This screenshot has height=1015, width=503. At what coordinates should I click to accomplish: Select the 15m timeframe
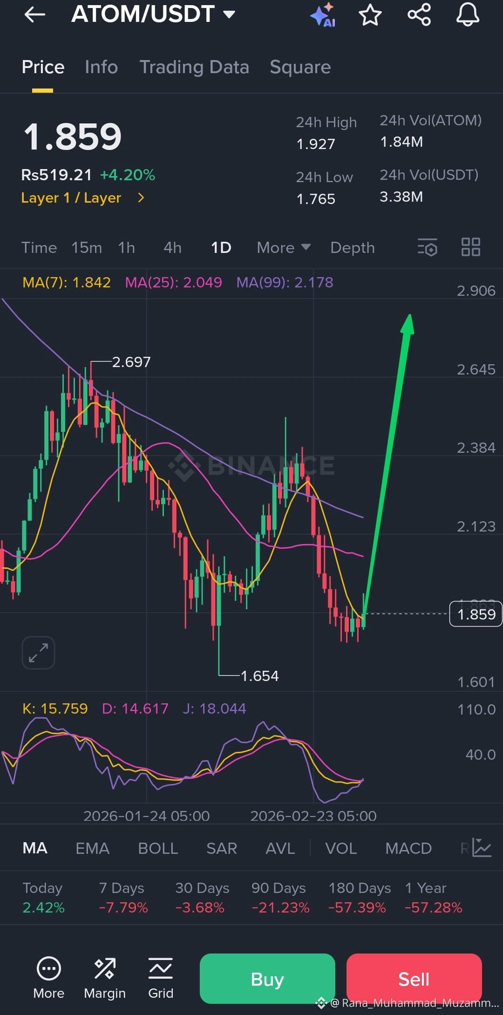click(x=87, y=247)
